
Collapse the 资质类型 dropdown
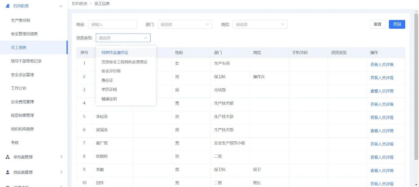pos(145,38)
